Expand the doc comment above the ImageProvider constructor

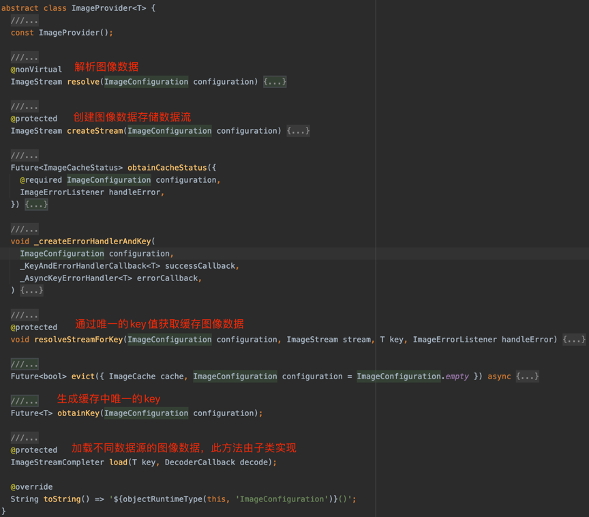coord(25,20)
